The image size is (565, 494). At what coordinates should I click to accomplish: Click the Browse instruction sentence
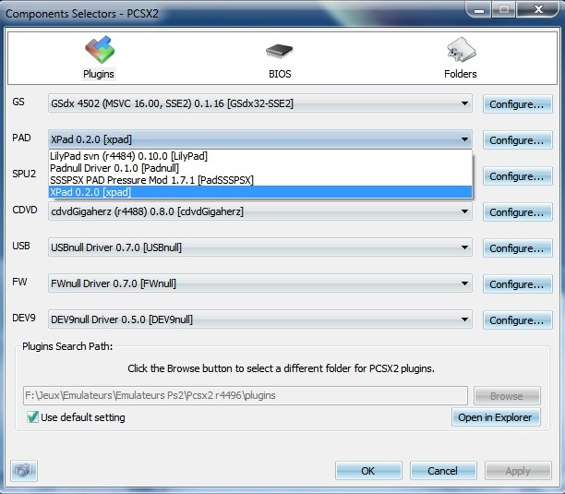[281, 368]
